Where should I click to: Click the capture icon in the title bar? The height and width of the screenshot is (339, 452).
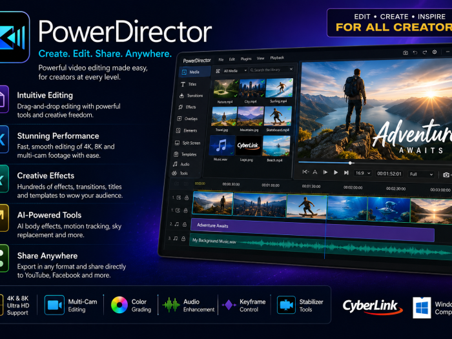click(406, 53)
